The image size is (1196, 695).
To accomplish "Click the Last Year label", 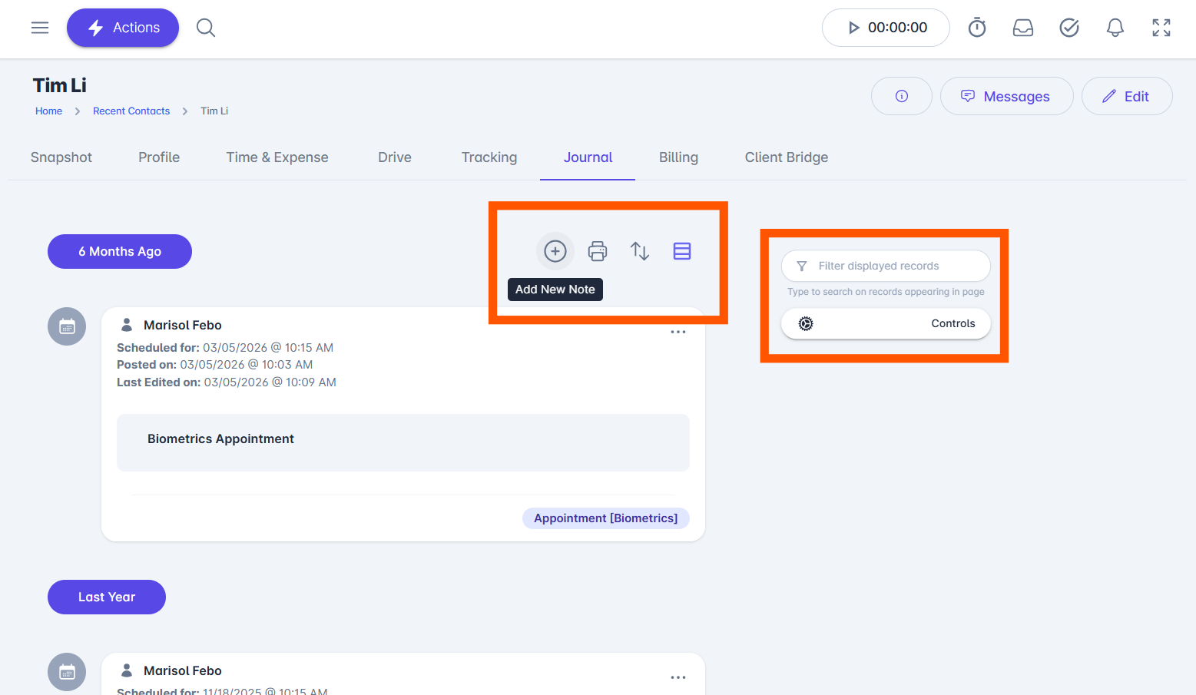I will pos(107,597).
